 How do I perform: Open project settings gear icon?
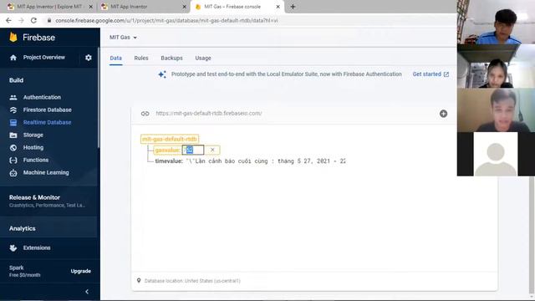click(x=89, y=58)
